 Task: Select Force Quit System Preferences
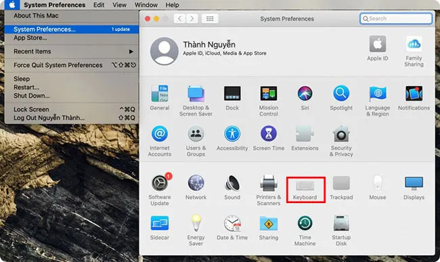pos(72,65)
